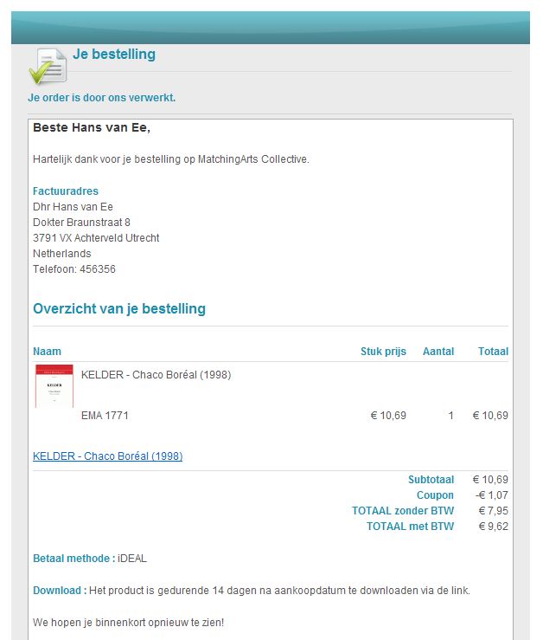Click the 'Je bestelling' page heading
The image size is (543, 640).
tap(114, 55)
